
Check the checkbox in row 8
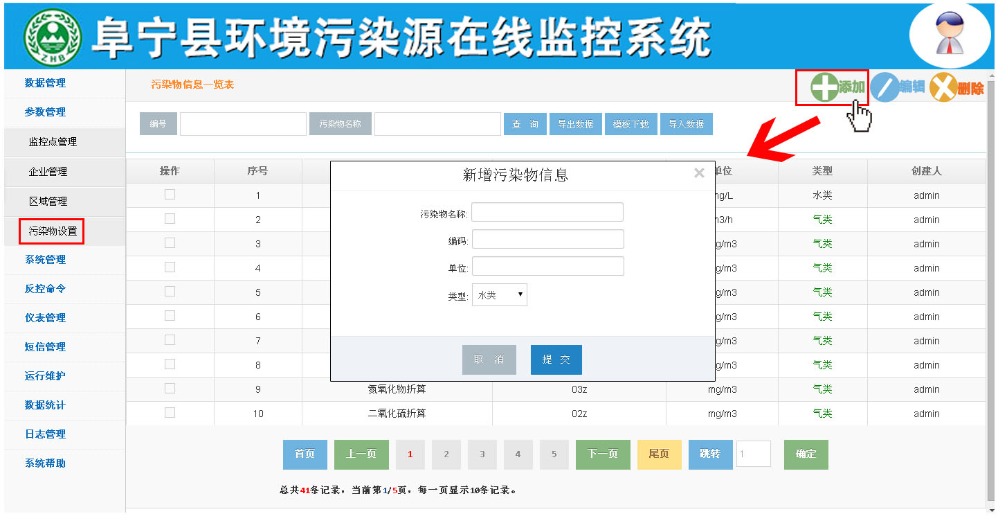click(x=170, y=364)
